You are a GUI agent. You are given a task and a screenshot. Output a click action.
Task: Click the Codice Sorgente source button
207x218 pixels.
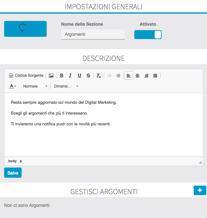coord(26,76)
